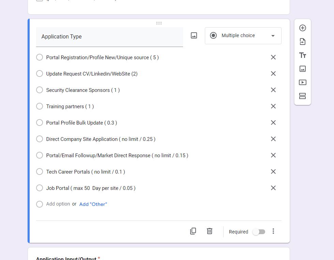Click Add "Other" link
The height and width of the screenshot is (260, 334).
pyautogui.click(x=93, y=204)
